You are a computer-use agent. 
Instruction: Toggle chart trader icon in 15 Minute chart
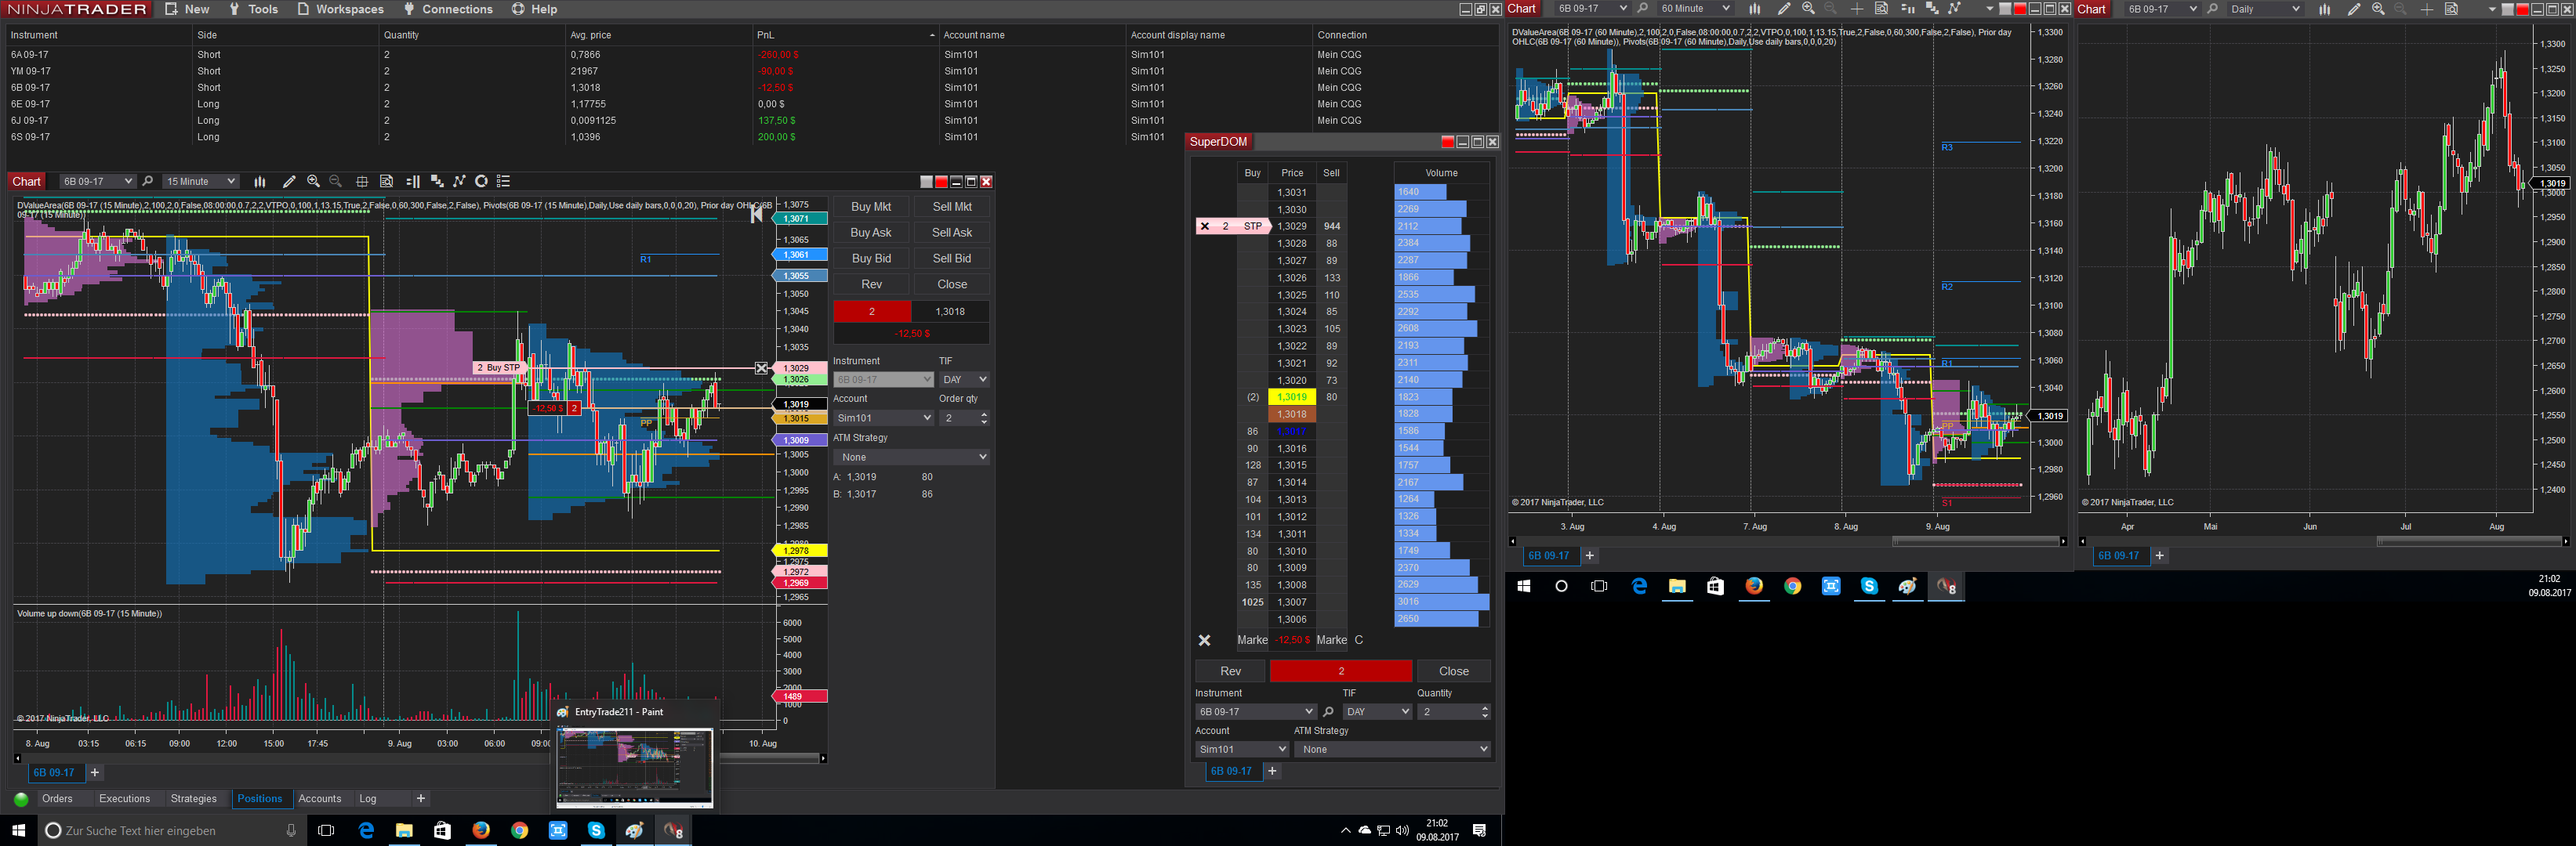(x=413, y=182)
